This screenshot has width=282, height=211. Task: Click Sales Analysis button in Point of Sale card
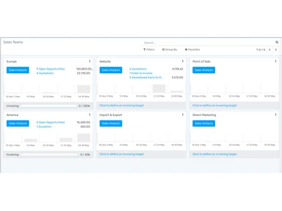[x=204, y=70]
